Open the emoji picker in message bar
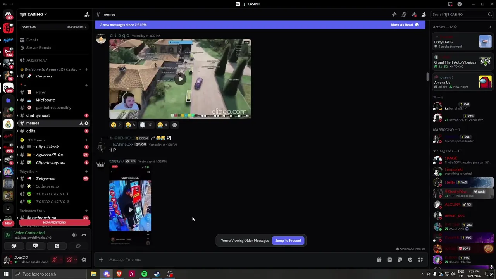 (410, 260)
